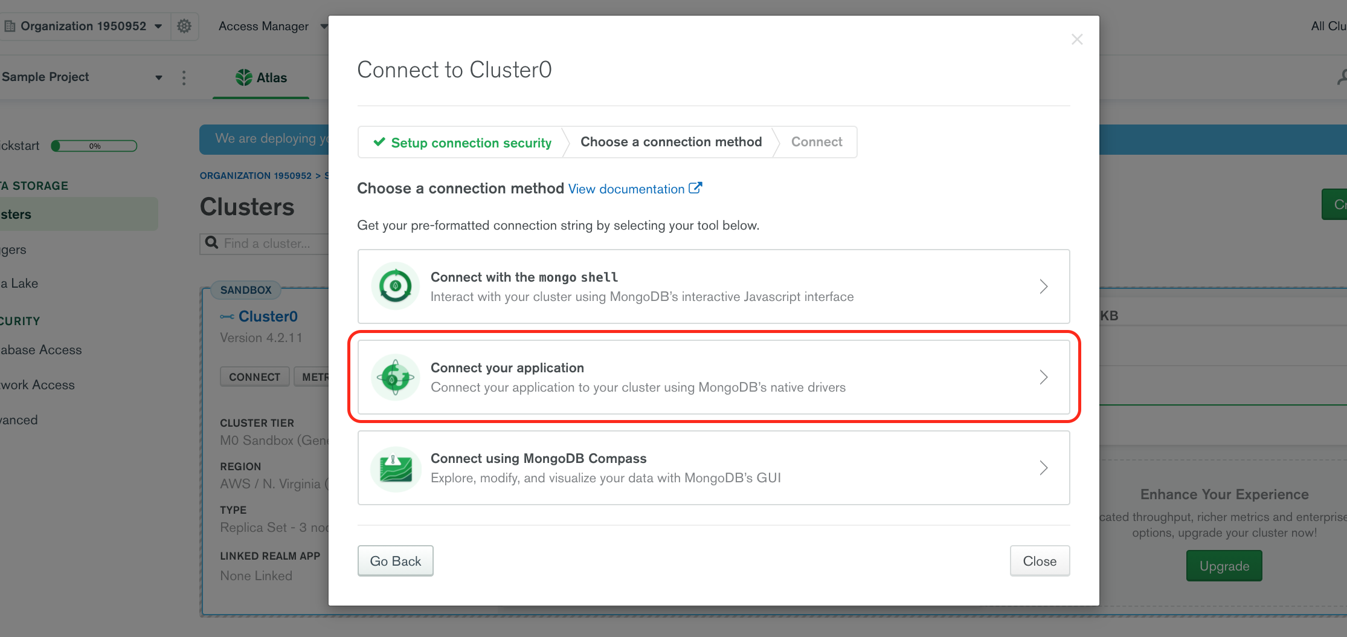Open Advanced in sidebar
The image size is (1347, 637).
point(19,420)
